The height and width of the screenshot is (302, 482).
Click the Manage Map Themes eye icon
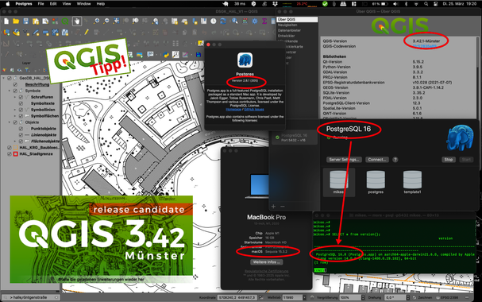pos(20,70)
